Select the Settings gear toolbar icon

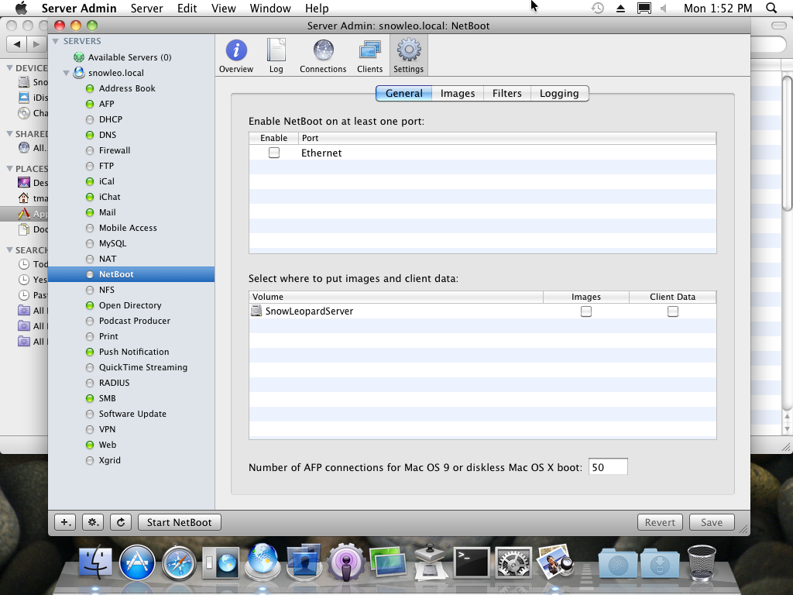[x=409, y=56]
